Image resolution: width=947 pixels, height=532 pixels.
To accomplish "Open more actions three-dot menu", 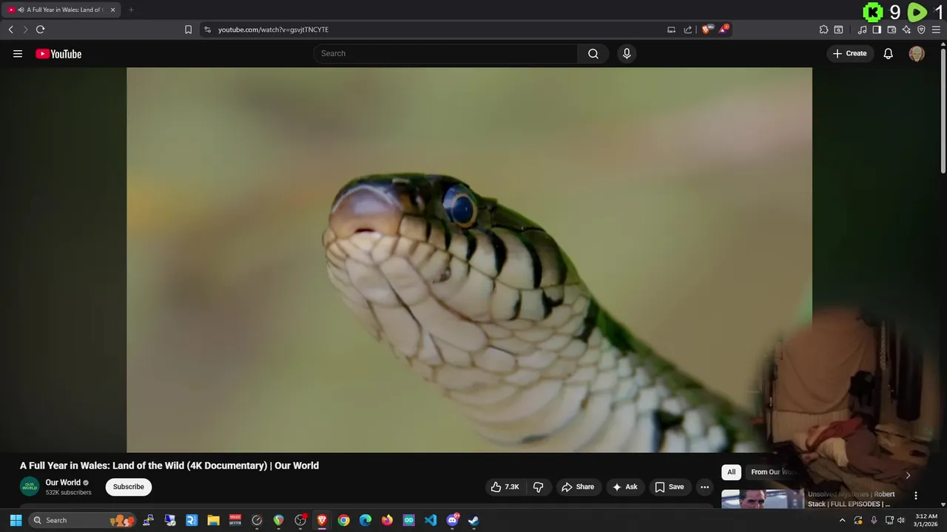I will (x=704, y=487).
